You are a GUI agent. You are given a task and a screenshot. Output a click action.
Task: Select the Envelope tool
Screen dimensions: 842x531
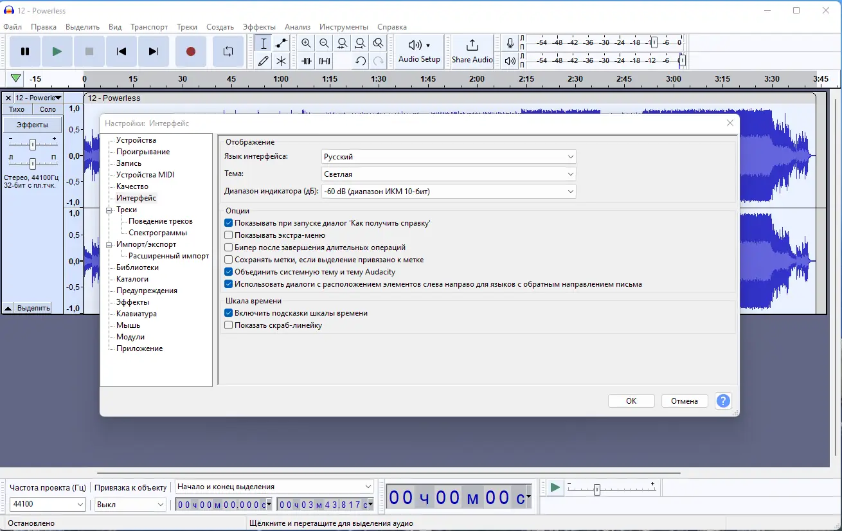coord(281,44)
